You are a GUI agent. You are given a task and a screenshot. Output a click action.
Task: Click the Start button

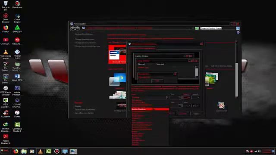pos(4,151)
